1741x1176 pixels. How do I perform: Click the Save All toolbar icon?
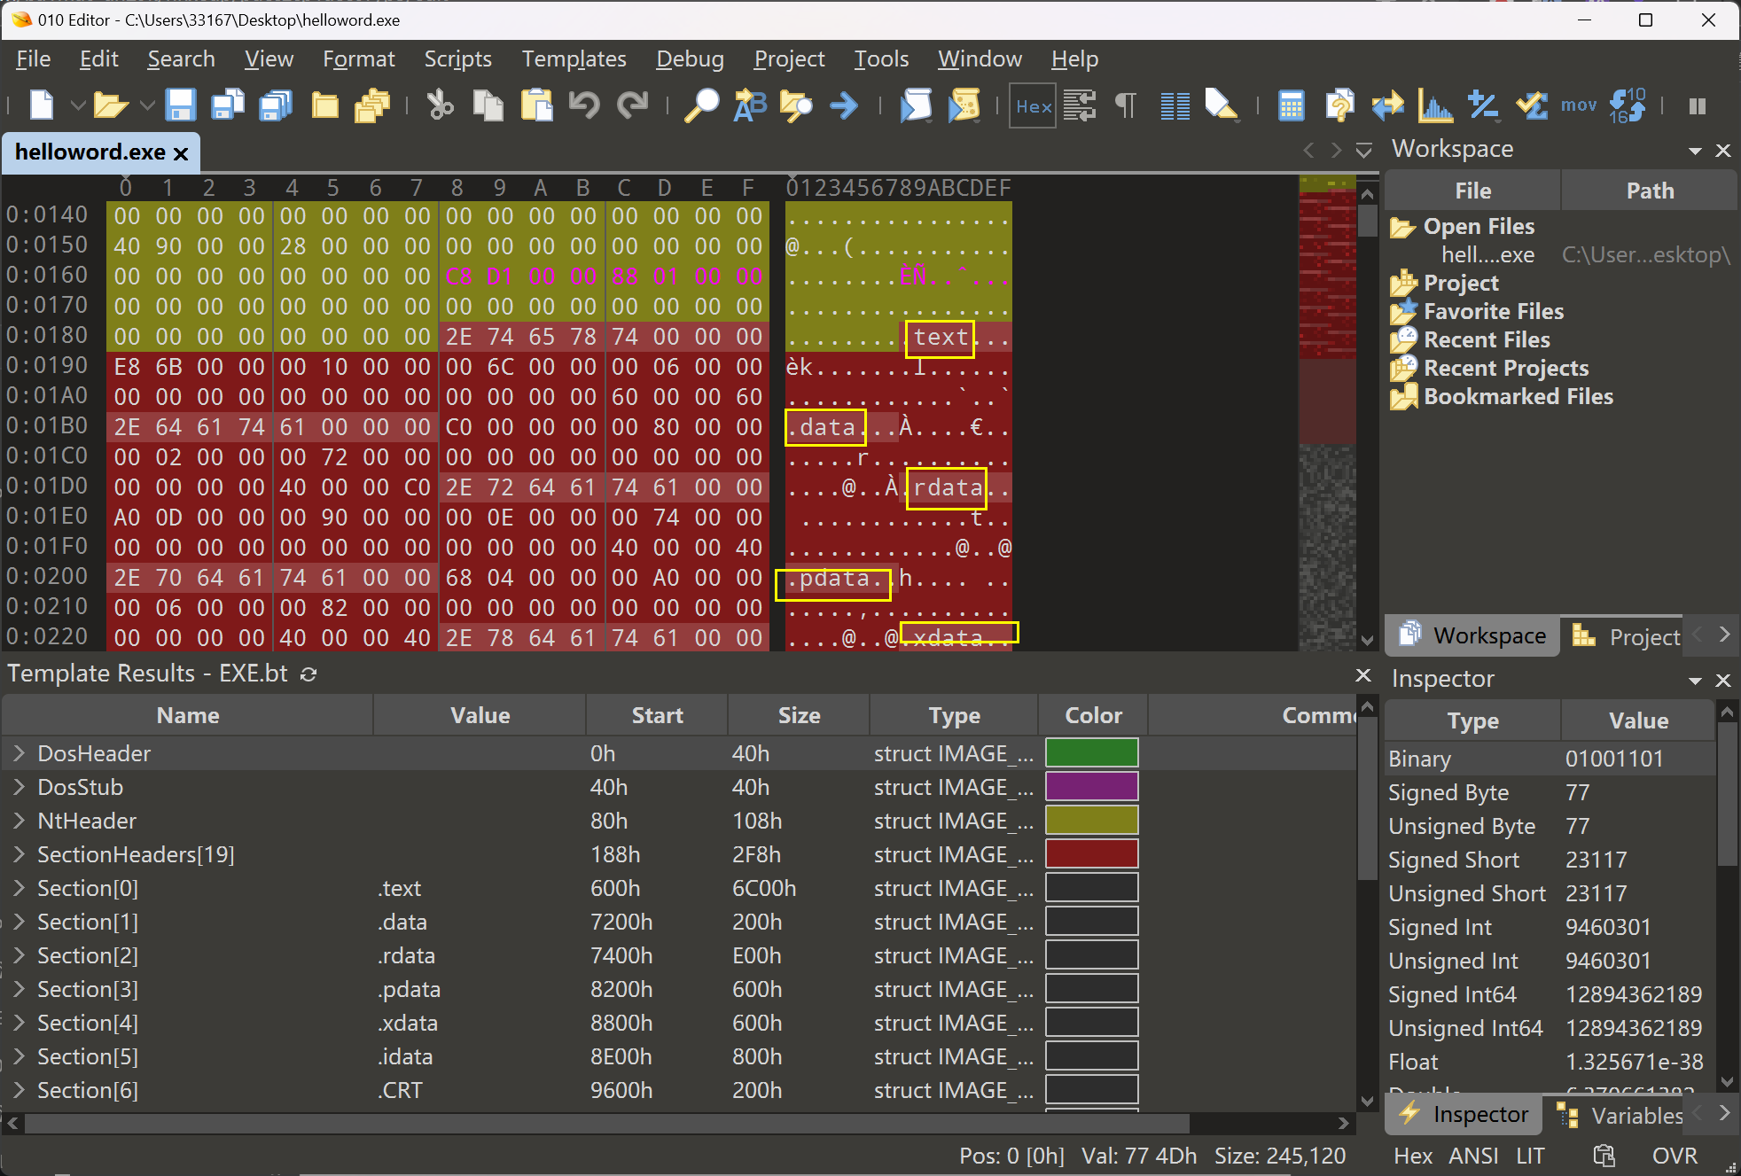pos(276,105)
